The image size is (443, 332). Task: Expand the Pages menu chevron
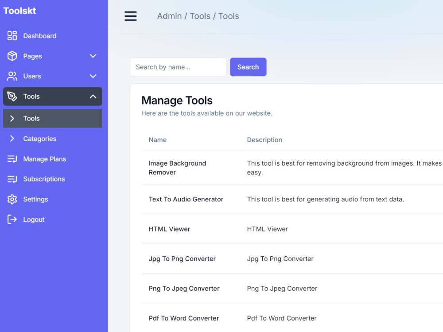coord(93,56)
